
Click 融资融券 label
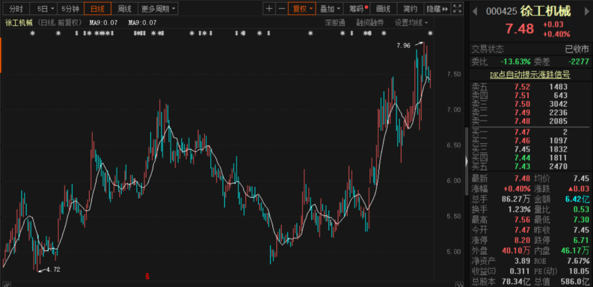pos(370,22)
